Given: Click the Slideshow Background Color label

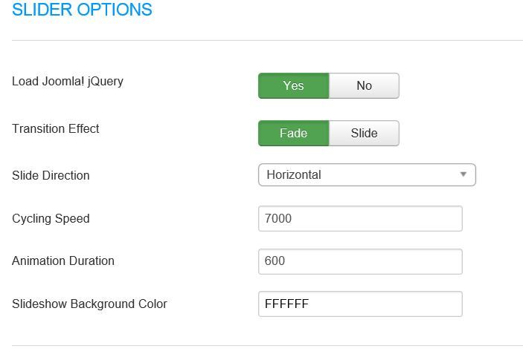Looking at the screenshot, I should point(89,304).
